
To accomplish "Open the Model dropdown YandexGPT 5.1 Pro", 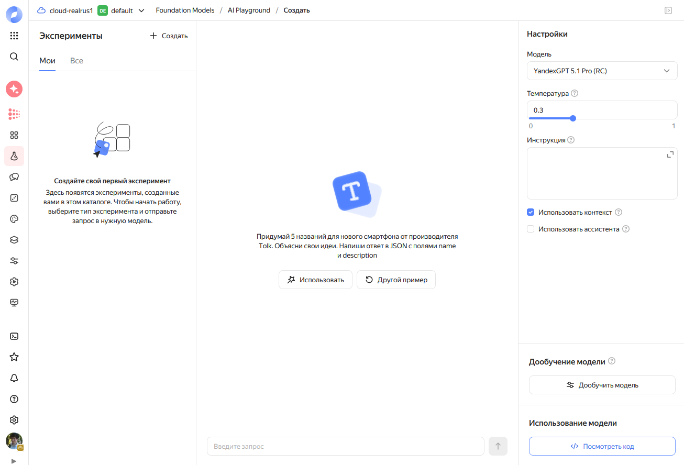I will pos(602,71).
